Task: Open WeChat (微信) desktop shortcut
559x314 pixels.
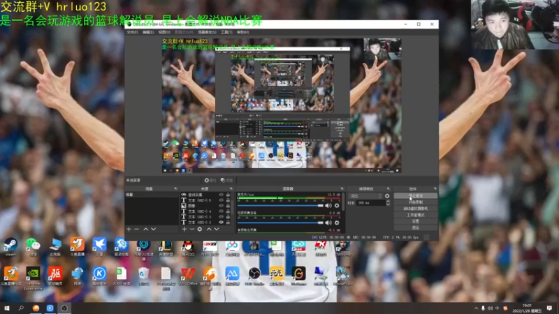Action: pos(33,248)
